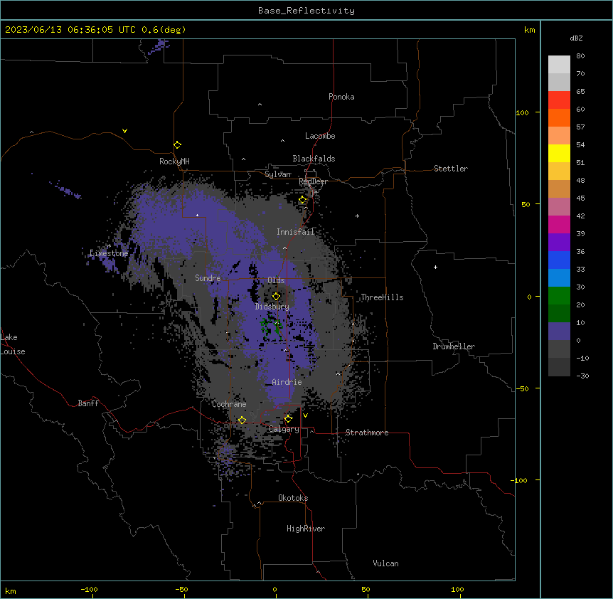The width and height of the screenshot is (613, 599).
Task: Click the yellow station marker near RockyMH
Action: (x=177, y=145)
